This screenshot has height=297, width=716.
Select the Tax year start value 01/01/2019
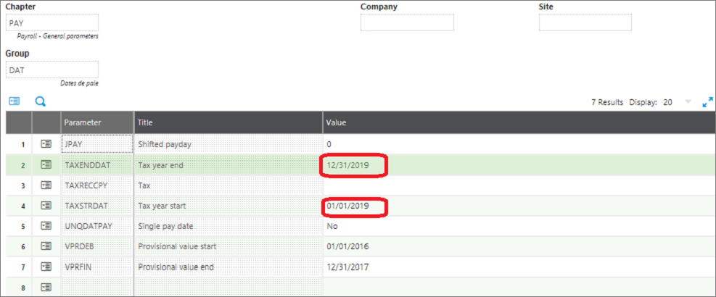(348, 206)
